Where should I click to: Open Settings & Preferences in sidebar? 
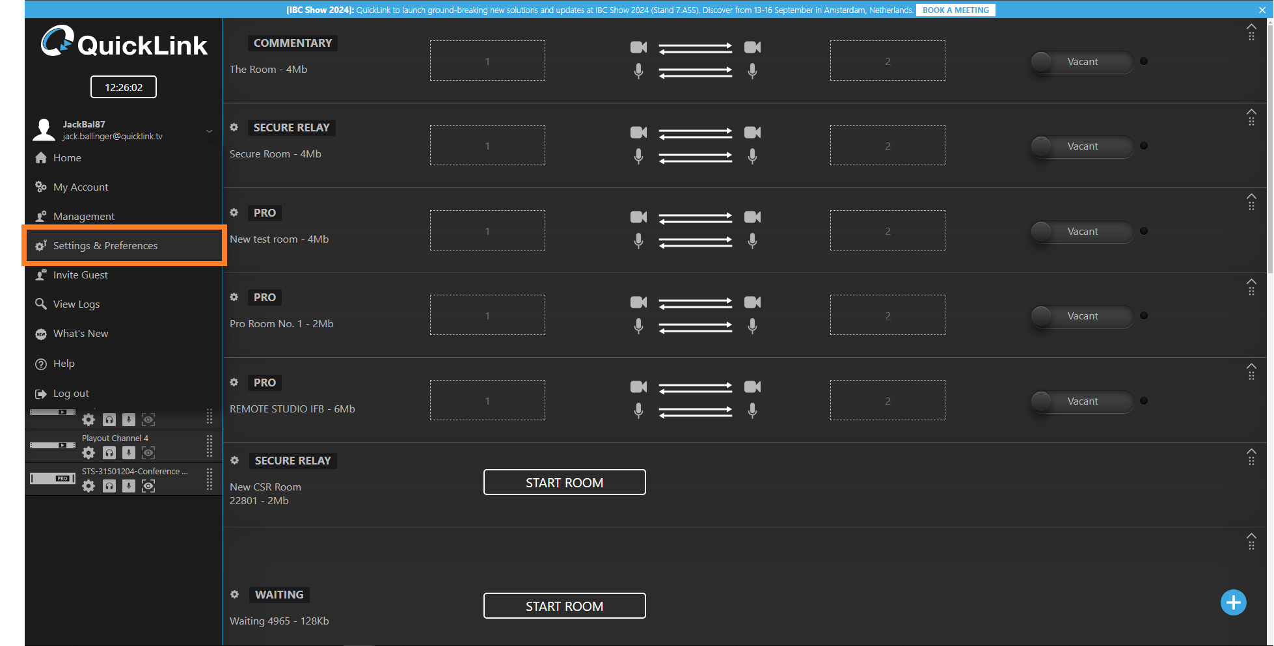[x=105, y=246]
